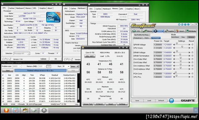Click the Sensor Test button in Real Temp
Viewport: 199px width, 120px height.
tap(88, 104)
